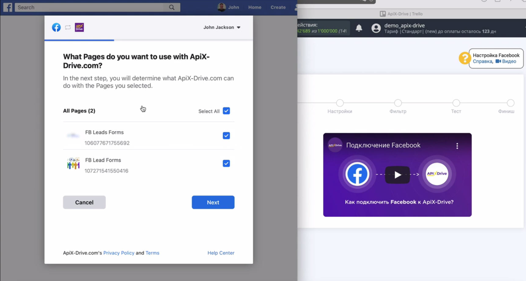This screenshot has width=526, height=281.
Task: Open the Terms link
Action: point(152,253)
